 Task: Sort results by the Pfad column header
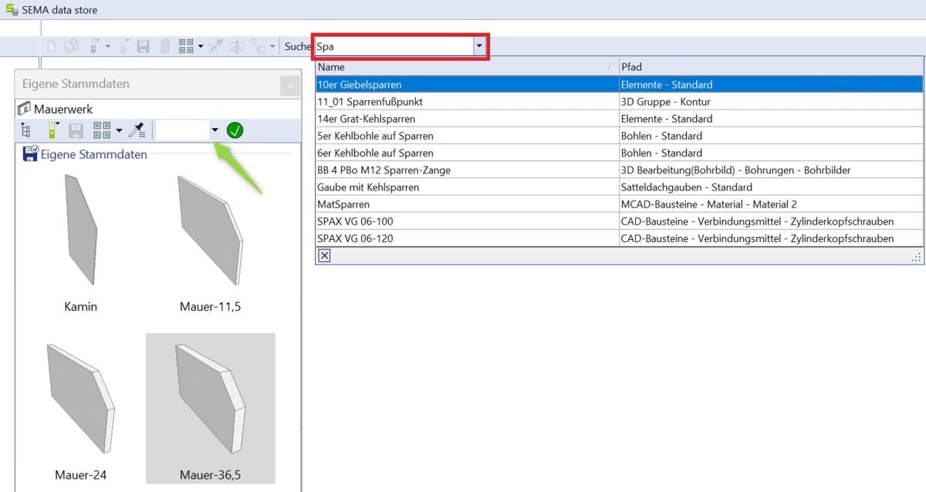click(x=770, y=67)
